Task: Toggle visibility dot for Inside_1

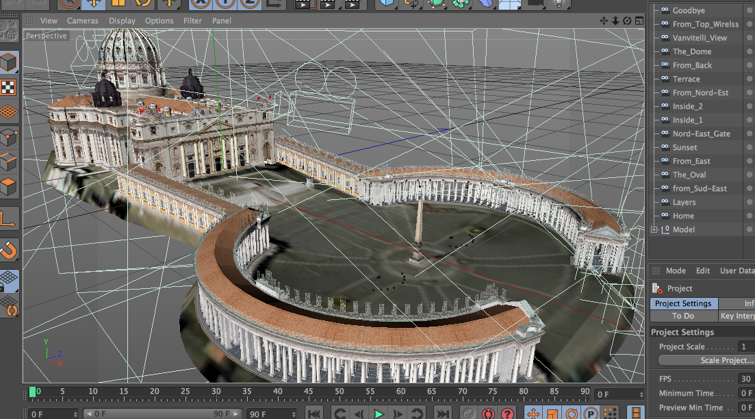Action: tap(750, 119)
